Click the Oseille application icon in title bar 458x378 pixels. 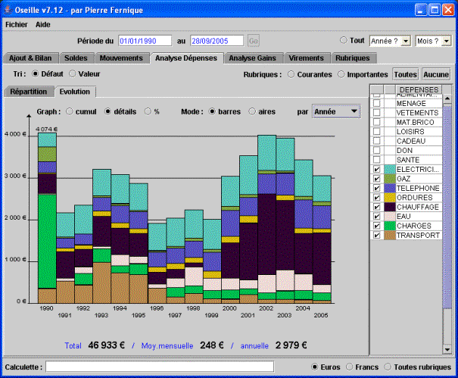click(x=8, y=10)
